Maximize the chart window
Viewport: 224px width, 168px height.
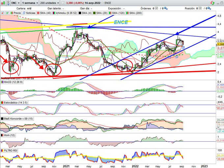pos(222,3)
